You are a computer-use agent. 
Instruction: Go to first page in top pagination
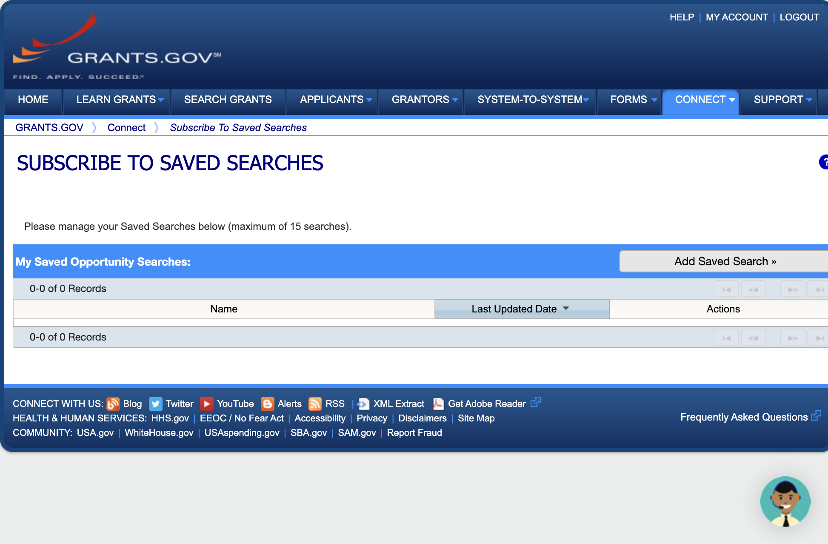[x=726, y=289]
